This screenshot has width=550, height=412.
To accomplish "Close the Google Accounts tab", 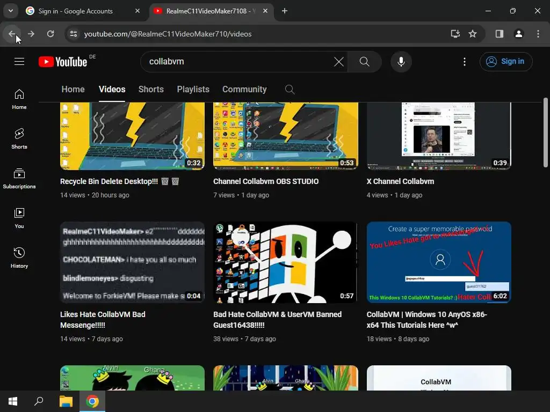I will [137, 11].
